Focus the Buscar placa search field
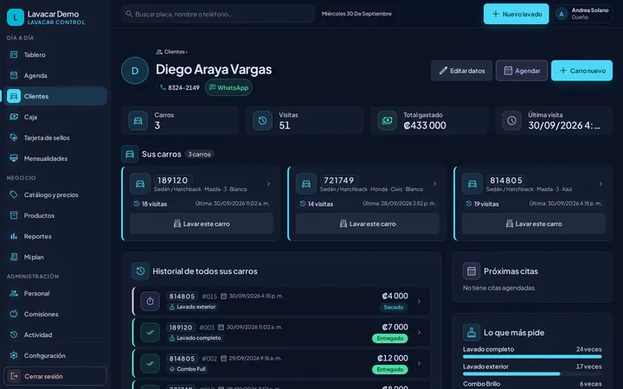Viewport: 623px width, 389px height. [218, 14]
